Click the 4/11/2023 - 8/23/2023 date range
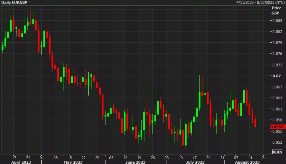 (x=261, y=3)
